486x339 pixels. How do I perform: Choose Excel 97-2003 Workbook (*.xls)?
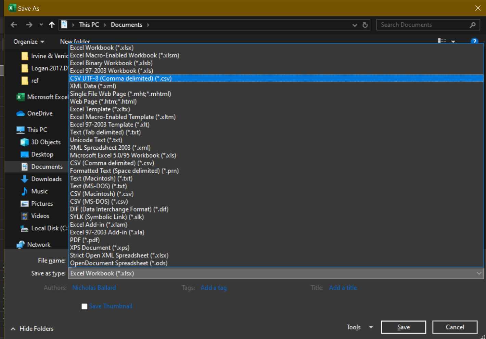[x=276, y=71]
